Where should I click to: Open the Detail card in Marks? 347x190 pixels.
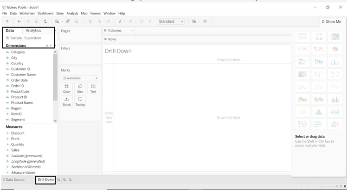(x=67, y=101)
